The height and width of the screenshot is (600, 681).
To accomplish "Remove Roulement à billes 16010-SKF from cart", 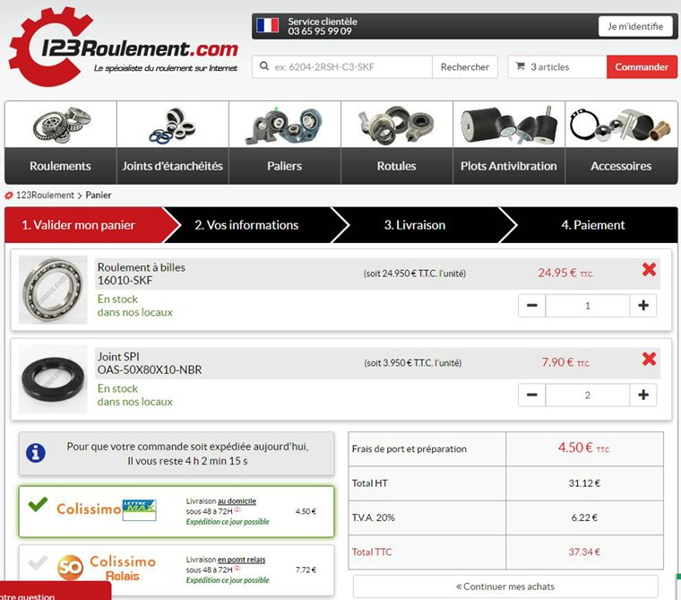I will pos(649,270).
